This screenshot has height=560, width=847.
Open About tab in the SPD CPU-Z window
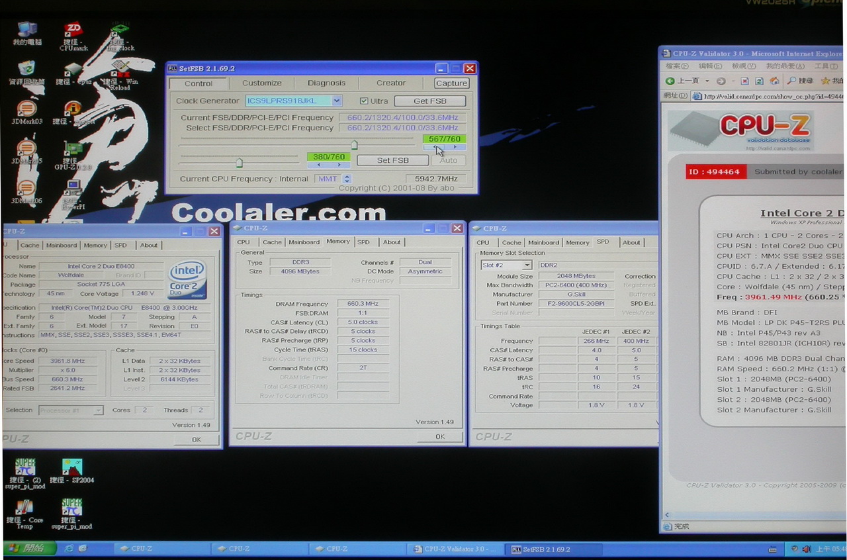click(631, 242)
